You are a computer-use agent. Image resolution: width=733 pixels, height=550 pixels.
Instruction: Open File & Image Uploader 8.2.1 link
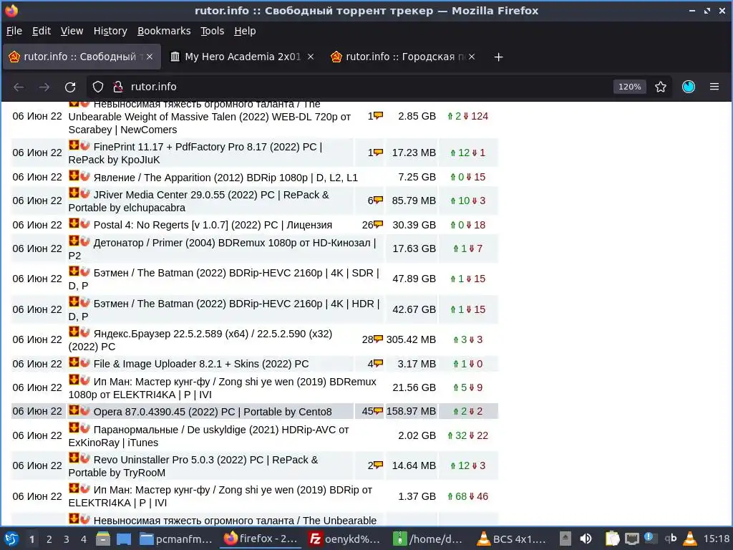pyautogui.click(x=201, y=364)
